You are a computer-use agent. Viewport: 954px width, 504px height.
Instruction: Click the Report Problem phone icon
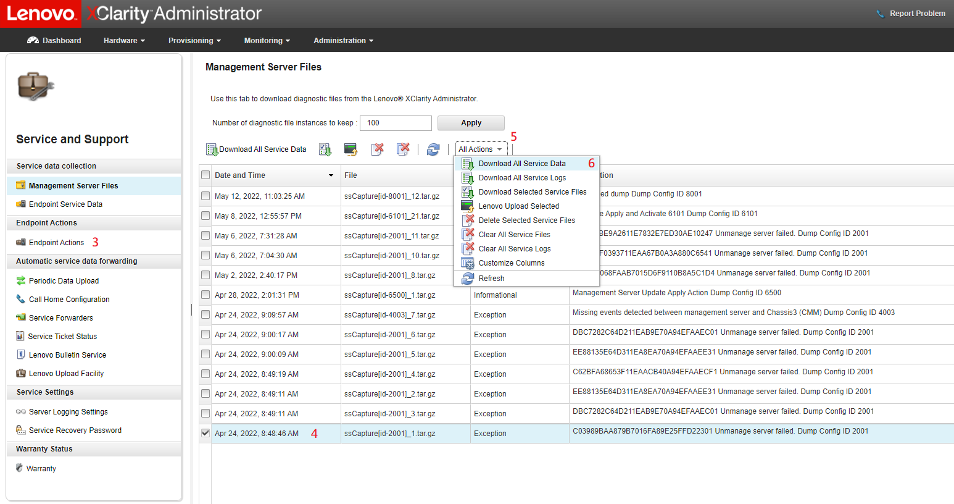click(x=881, y=13)
